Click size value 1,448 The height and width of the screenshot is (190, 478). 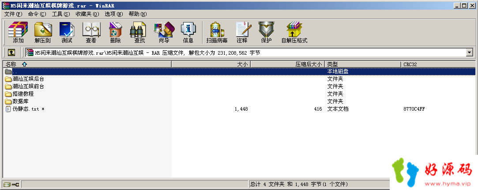[241, 109]
